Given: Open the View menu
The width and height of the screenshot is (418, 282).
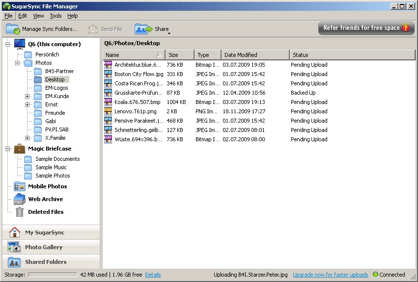Looking at the screenshot, I should coord(38,16).
